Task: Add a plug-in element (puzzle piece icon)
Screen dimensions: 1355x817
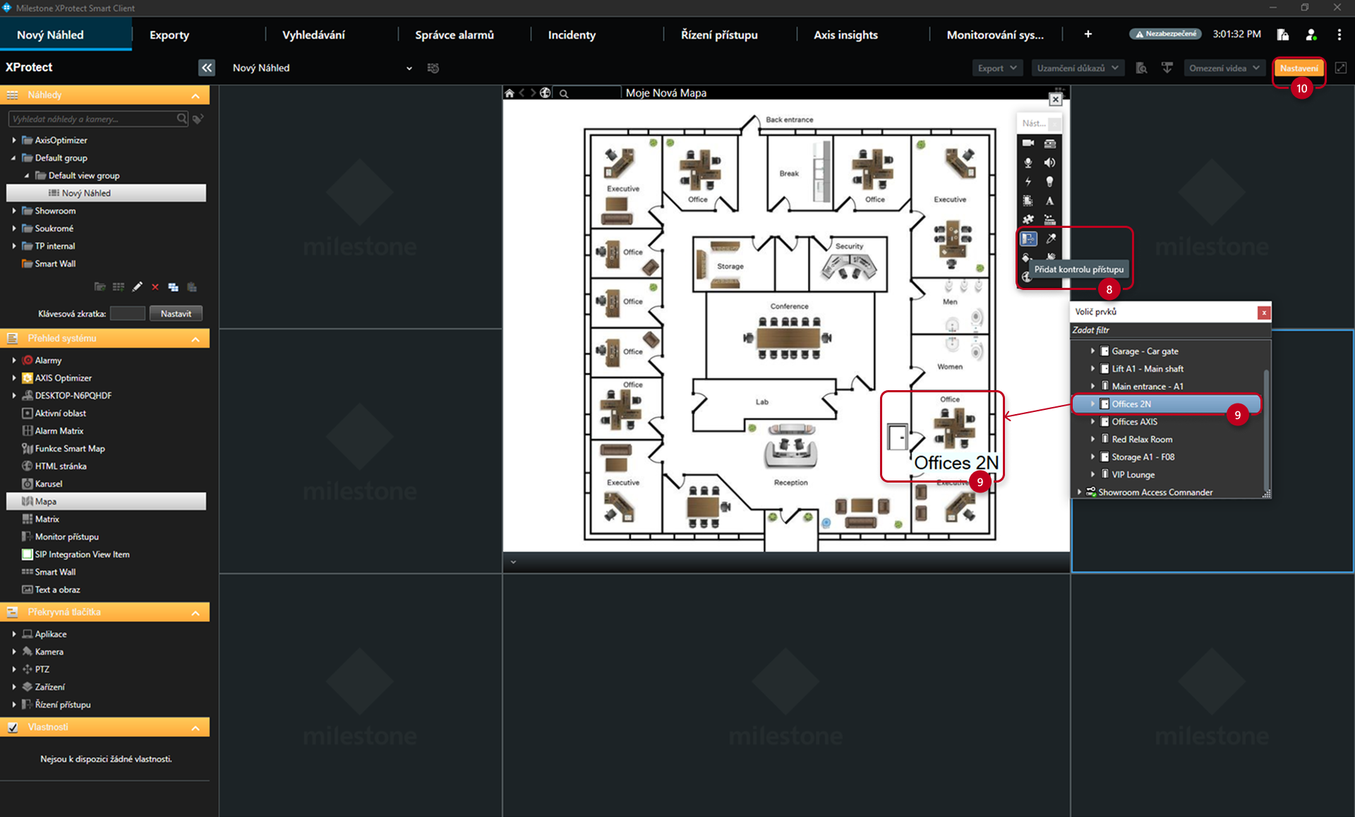Action: click(x=1028, y=219)
